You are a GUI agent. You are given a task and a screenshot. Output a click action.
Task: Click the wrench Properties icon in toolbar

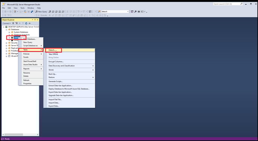click(x=135, y=12)
